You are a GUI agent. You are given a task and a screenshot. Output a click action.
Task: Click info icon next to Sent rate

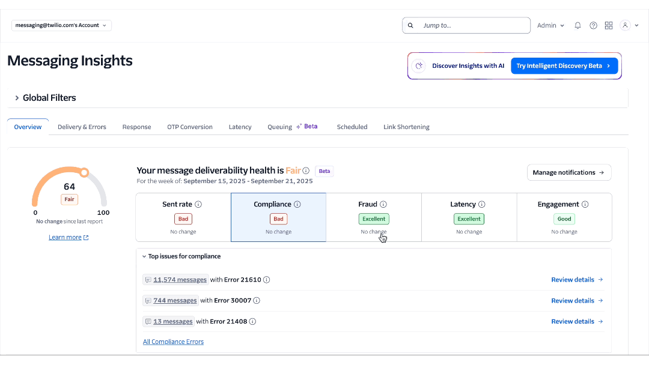tap(198, 205)
